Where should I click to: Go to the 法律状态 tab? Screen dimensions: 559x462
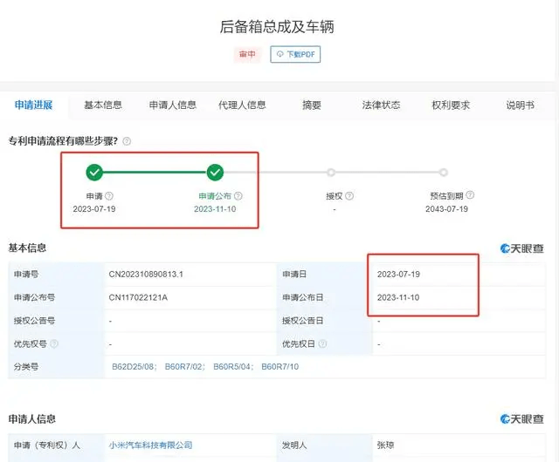(381, 105)
